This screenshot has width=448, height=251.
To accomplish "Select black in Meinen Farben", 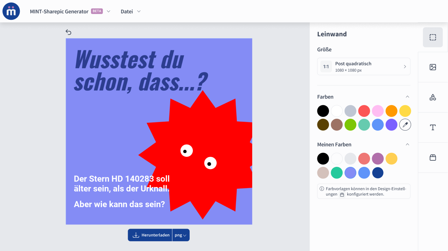I will (323, 159).
